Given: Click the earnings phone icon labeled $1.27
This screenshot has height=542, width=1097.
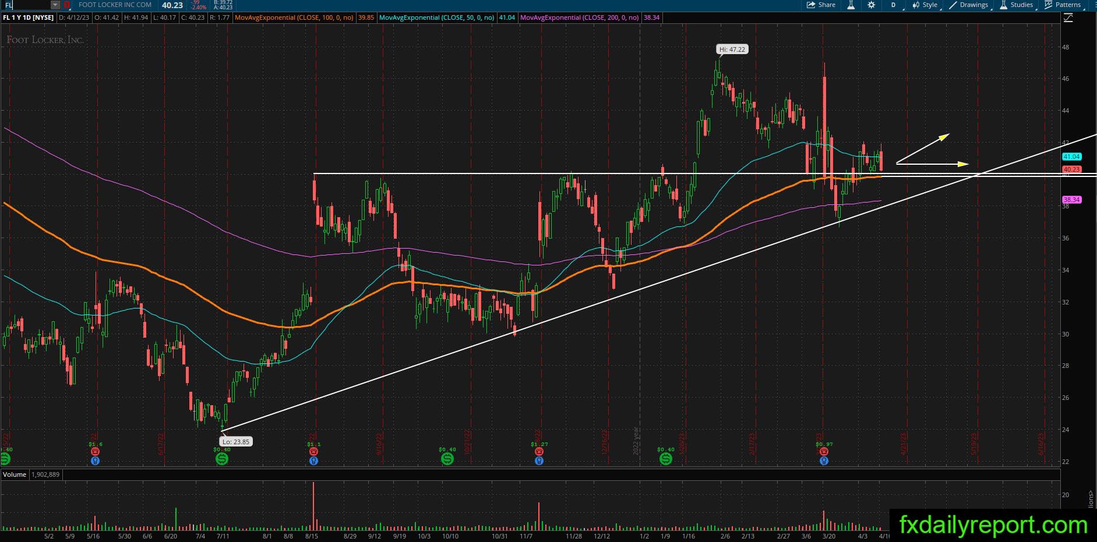Looking at the screenshot, I should pos(539,451).
